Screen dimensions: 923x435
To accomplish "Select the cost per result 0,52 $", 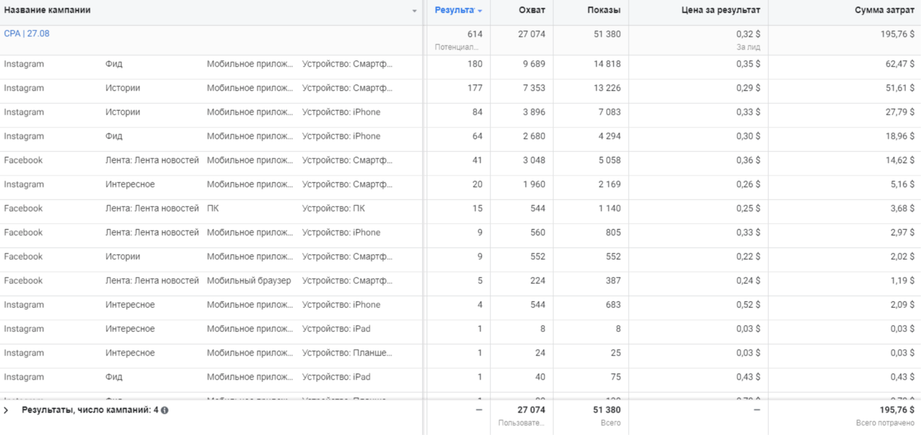I will 748,305.
